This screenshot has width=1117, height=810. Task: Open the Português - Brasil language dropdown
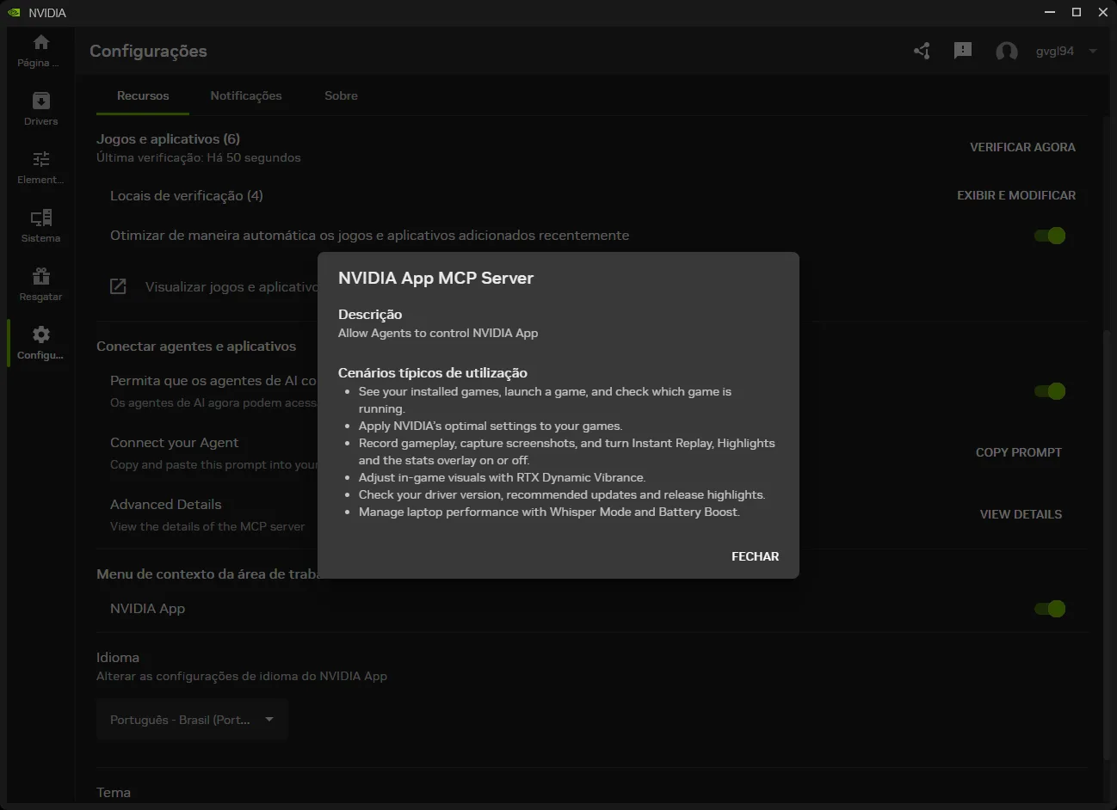pos(192,720)
